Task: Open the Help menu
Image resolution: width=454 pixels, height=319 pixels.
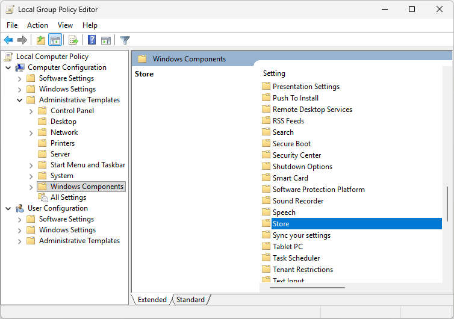Action: pos(90,25)
